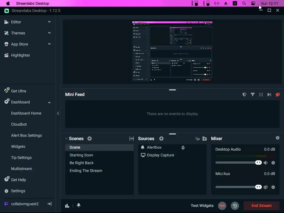
Task: Click the Get Ultra link
Action: tap(19, 91)
